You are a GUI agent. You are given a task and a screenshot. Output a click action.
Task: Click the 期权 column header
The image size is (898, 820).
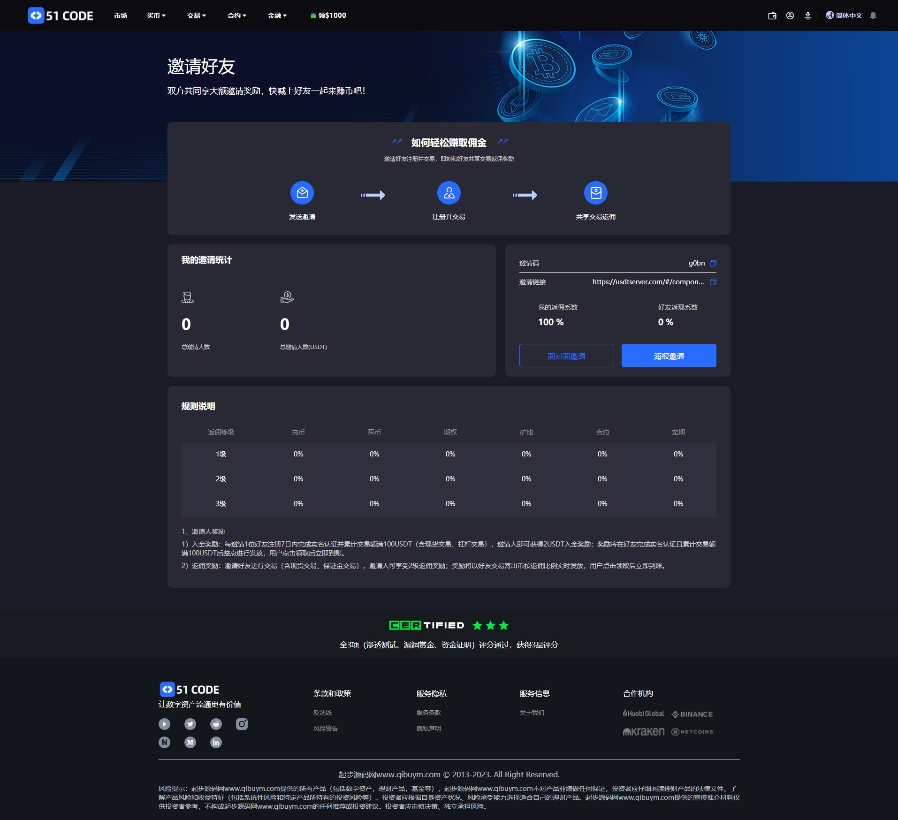coord(450,432)
